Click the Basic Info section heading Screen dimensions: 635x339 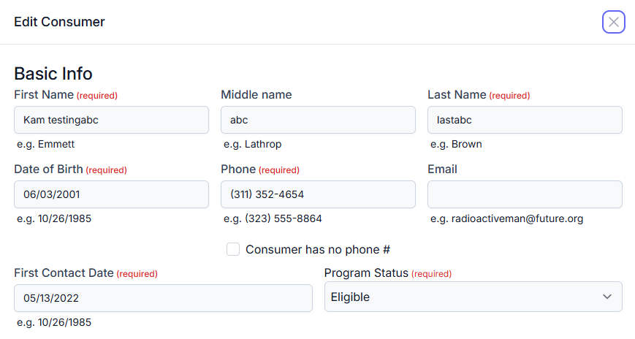(x=53, y=74)
